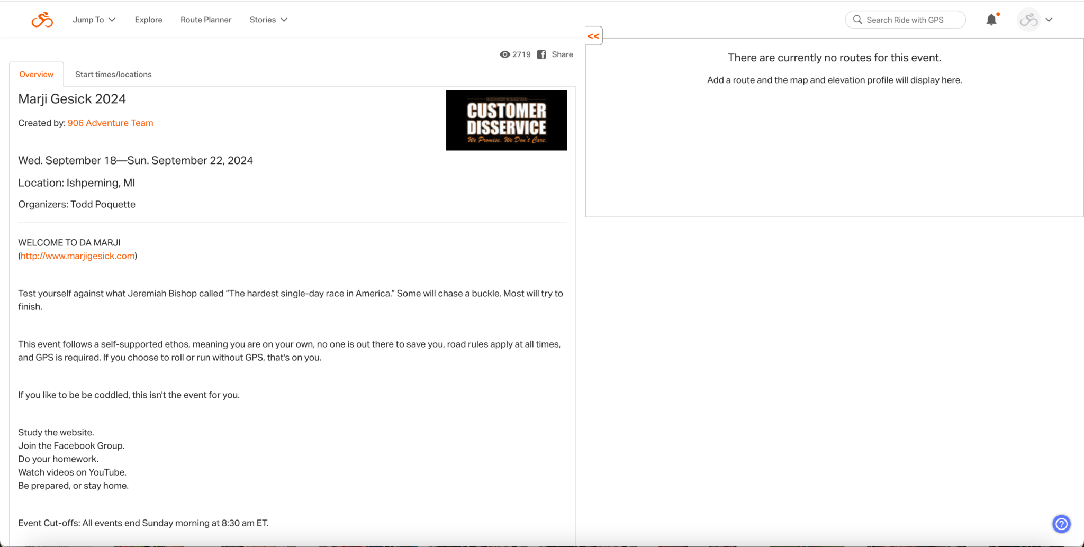Expand the Jump To dropdown

tap(94, 20)
